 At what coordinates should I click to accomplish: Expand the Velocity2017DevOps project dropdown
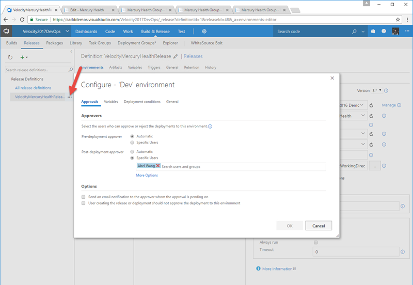tap(67, 31)
